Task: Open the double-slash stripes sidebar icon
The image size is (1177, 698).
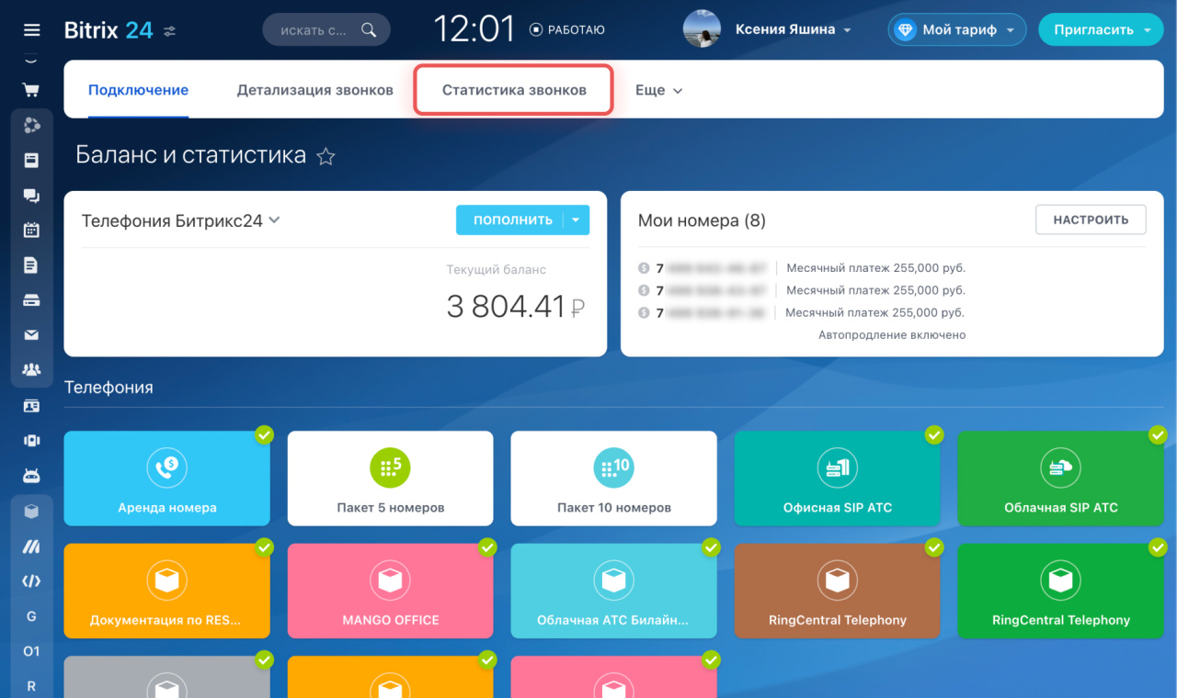Action: click(x=31, y=546)
